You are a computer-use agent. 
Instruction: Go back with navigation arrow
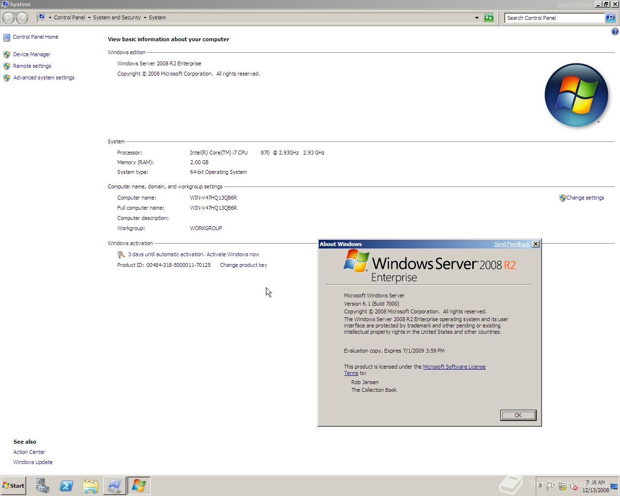point(9,18)
